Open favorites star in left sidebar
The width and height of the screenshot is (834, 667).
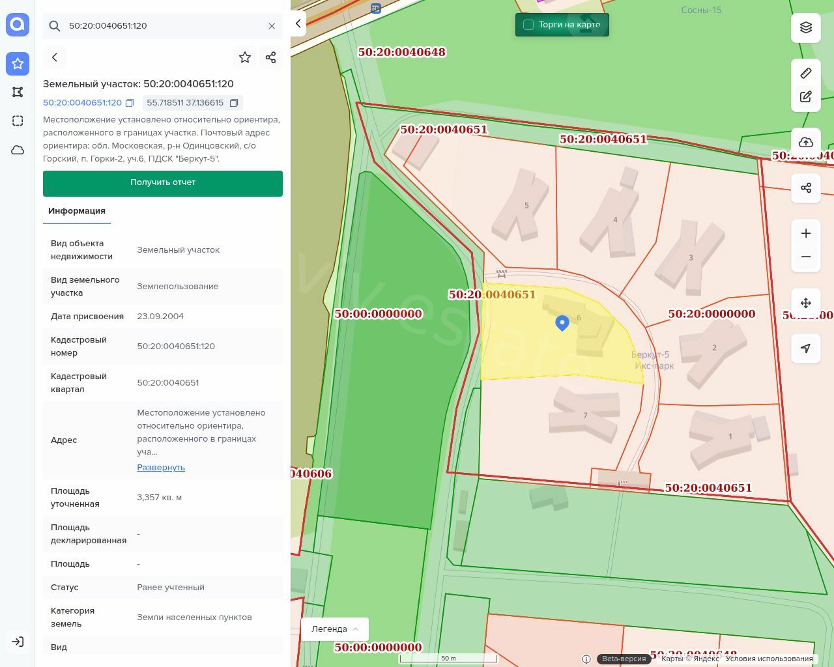(18, 63)
